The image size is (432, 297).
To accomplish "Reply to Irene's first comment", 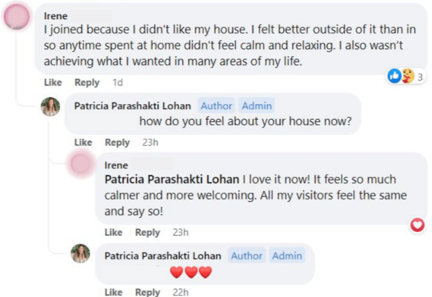I will [x=87, y=82].
